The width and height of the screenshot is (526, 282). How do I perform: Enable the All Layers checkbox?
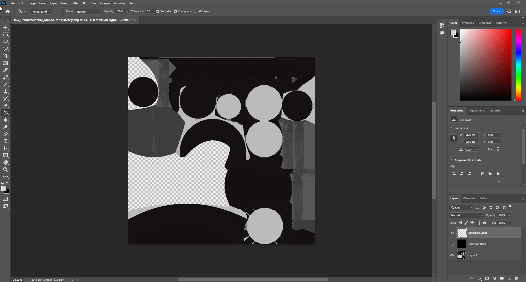pyautogui.click(x=196, y=11)
